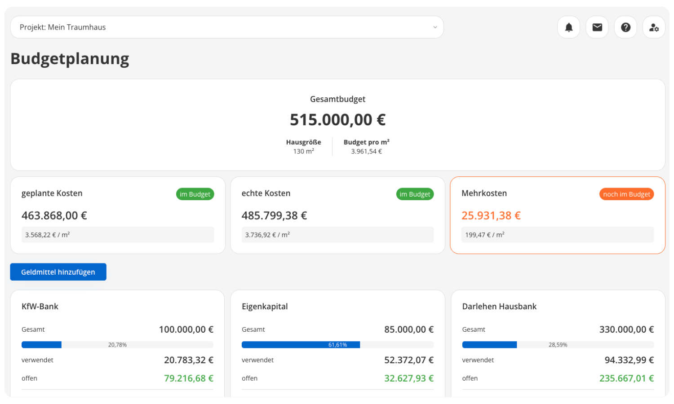Click the Eigenkapital progress bar
This screenshot has height=404, width=674.
click(337, 345)
